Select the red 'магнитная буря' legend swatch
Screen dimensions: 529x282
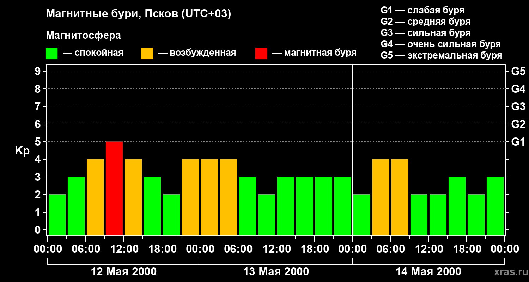click(261, 53)
